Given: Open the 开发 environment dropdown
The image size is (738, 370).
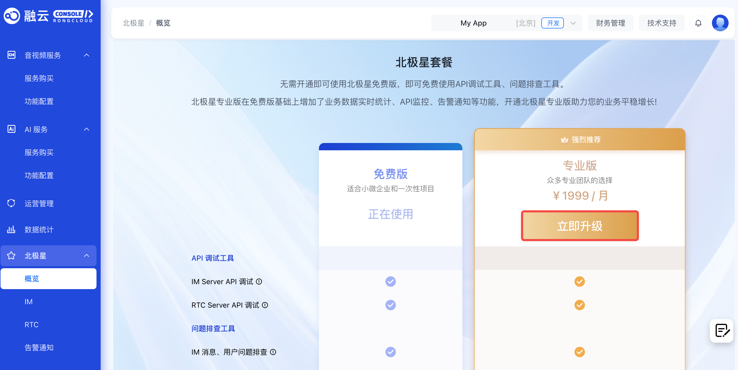Looking at the screenshot, I should point(573,23).
